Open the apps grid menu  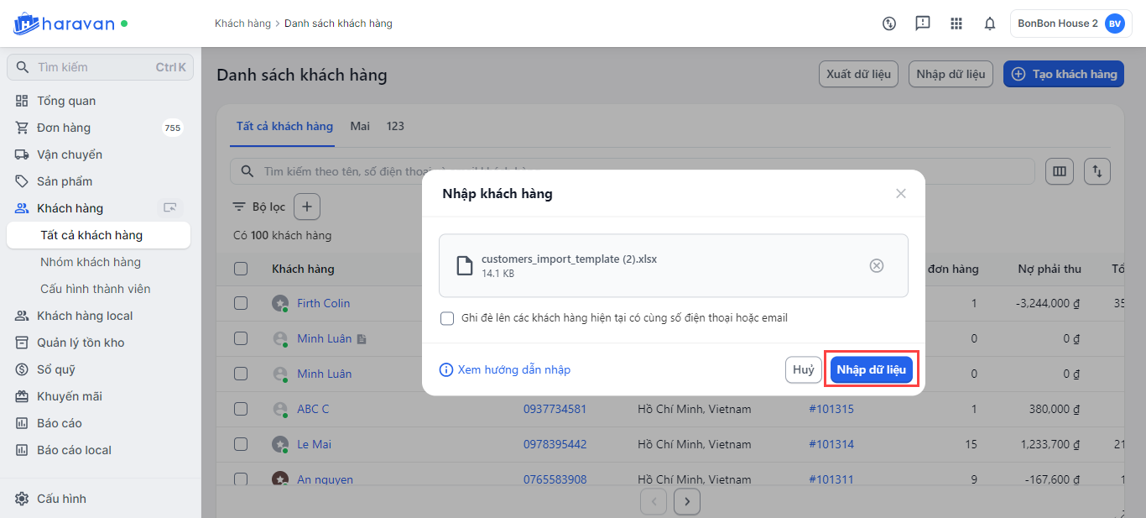coord(956,24)
